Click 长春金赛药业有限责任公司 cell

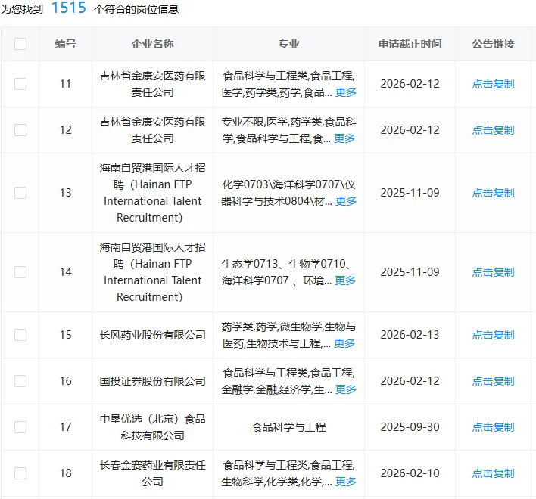(x=152, y=473)
